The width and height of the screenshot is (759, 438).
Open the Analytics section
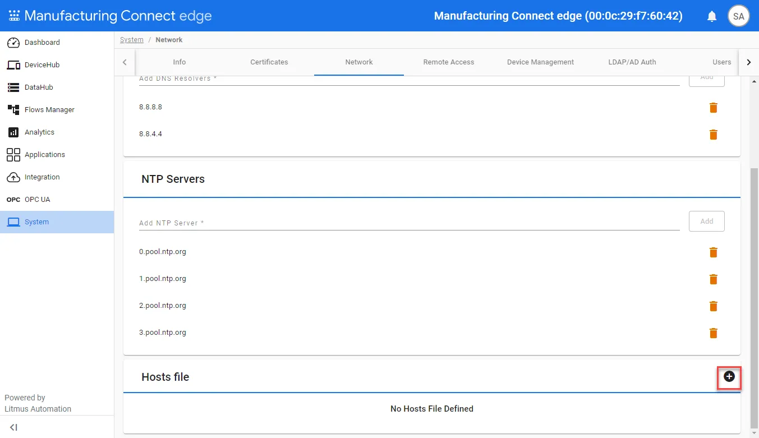click(x=57, y=132)
